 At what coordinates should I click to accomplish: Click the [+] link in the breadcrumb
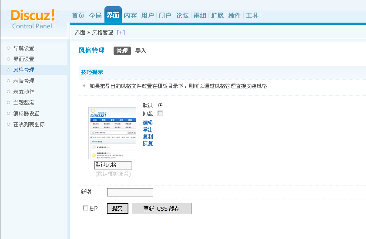click(x=121, y=33)
